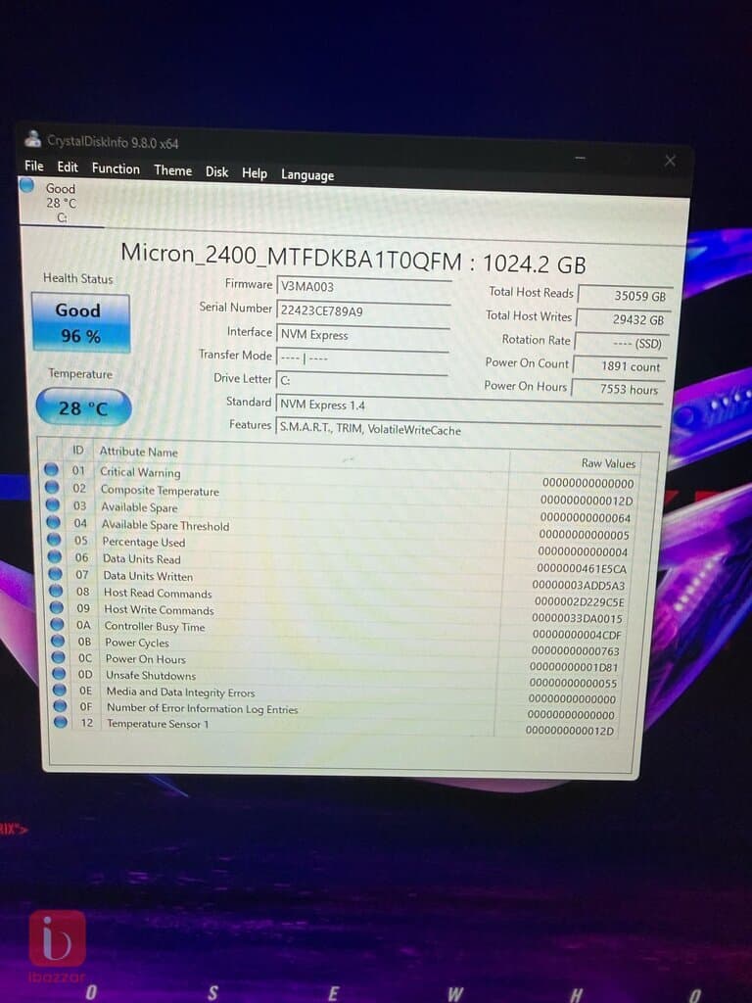Open the Disk menu
The height and width of the screenshot is (1003, 752).
pos(216,172)
